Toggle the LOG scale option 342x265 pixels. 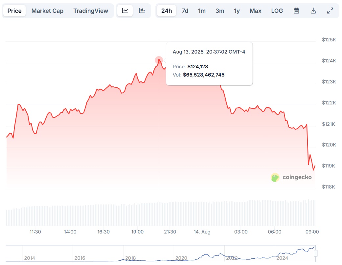[277, 11]
